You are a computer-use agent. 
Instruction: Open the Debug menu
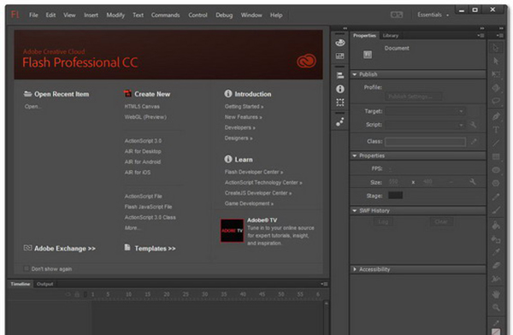(x=224, y=15)
